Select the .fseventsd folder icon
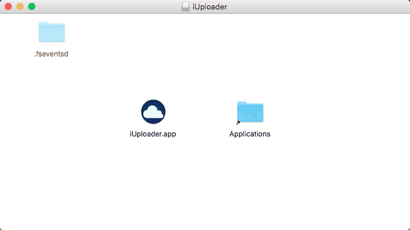The height and width of the screenshot is (230, 410). (52, 32)
